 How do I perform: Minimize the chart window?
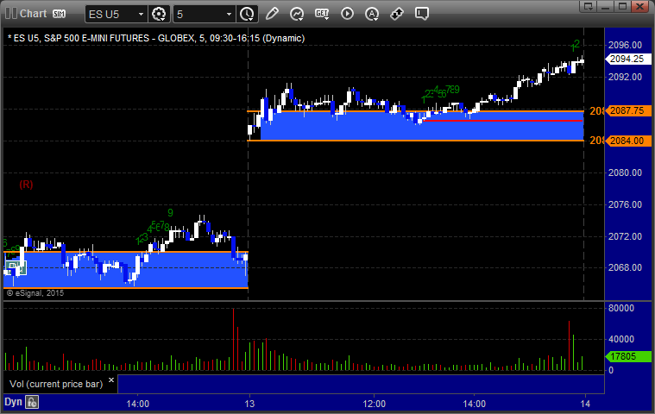tap(605, 6)
